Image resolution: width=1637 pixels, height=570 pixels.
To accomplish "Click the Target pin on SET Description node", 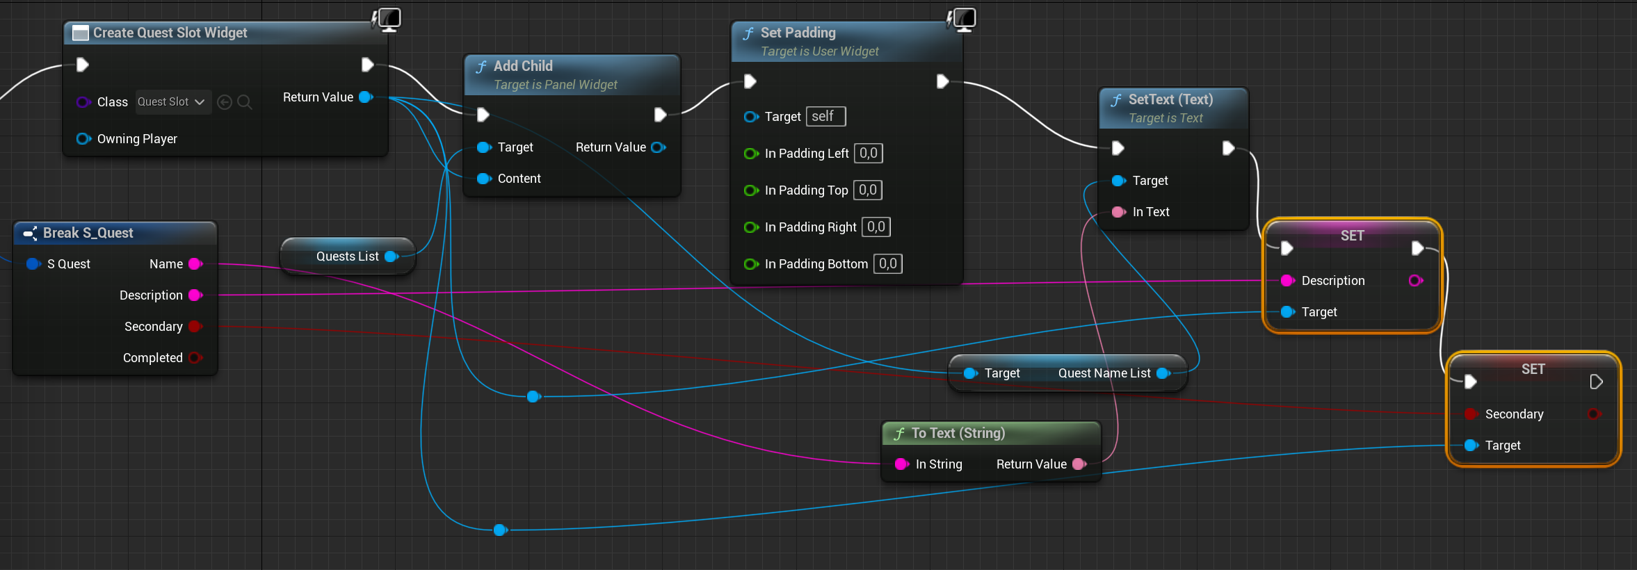I will point(1288,312).
